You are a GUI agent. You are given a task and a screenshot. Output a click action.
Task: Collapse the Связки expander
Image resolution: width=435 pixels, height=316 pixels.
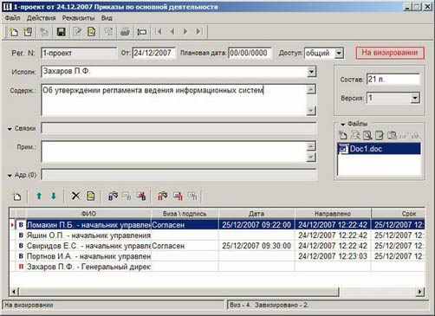[10, 129]
